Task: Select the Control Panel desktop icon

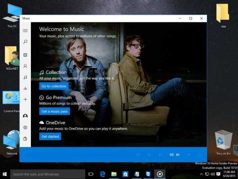Action: point(11,102)
